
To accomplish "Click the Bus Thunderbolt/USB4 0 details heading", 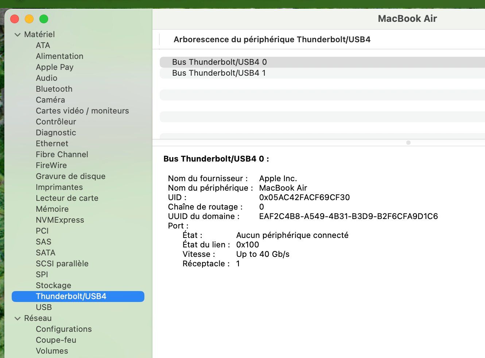I will 216,159.
